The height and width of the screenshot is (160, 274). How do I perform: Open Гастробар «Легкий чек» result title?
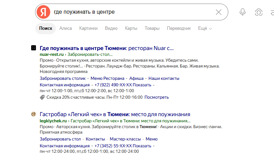tap(115, 114)
